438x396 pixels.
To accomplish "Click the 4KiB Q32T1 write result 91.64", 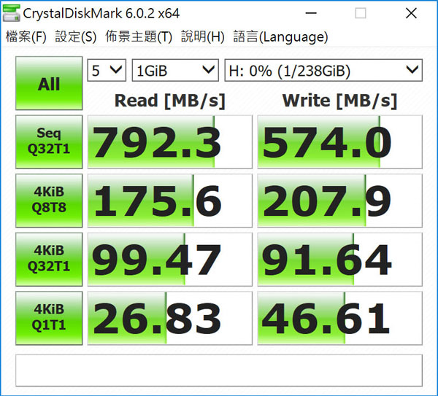I will pyautogui.click(x=339, y=260).
